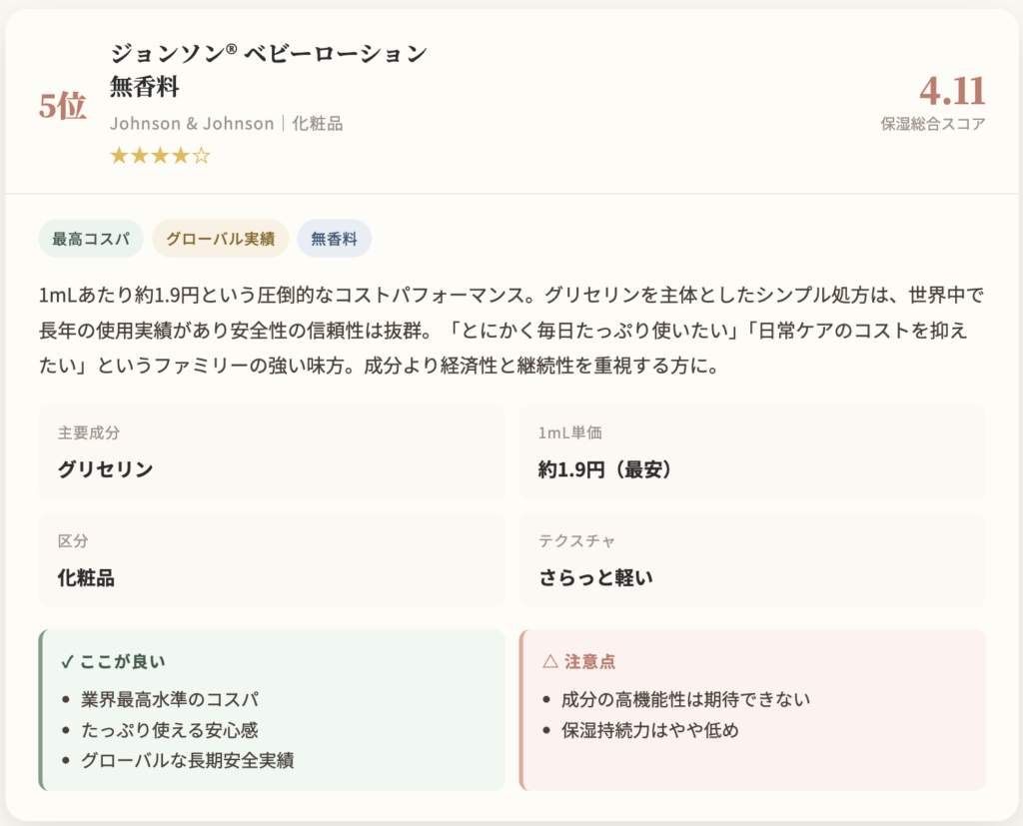Click the warning triangle icon beside 注意点
Image resolution: width=1023 pixels, height=826 pixels.
(549, 661)
